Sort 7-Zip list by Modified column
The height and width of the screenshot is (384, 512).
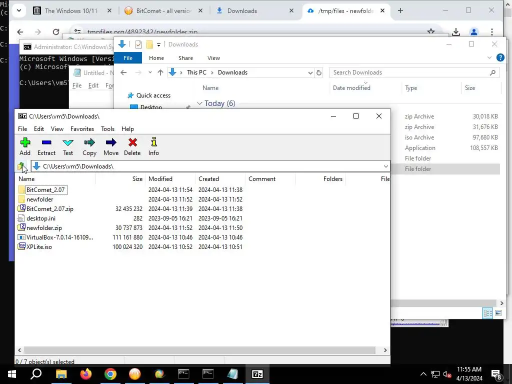pyautogui.click(x=170, y=179)
